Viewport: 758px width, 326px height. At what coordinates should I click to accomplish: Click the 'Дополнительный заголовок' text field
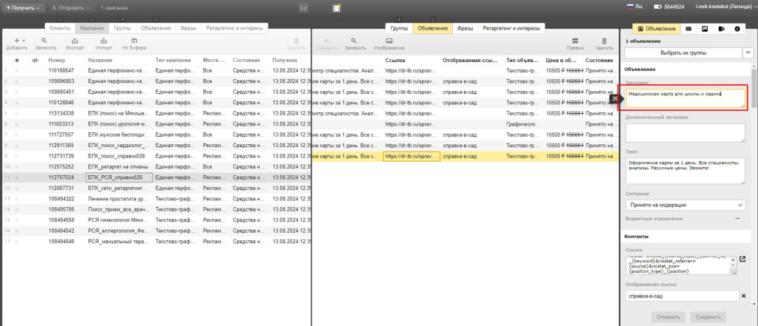point(685,132)
